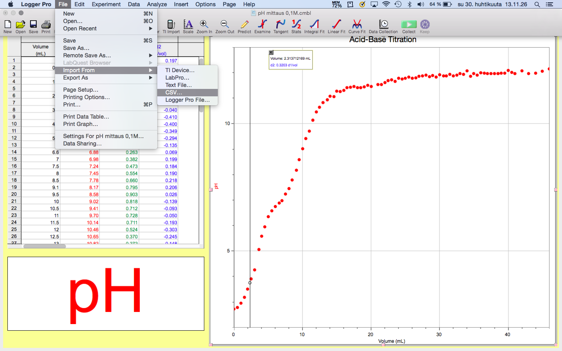The height and width of the screenshot is (351, 562).
Task: Select Save As... in the File menu
Action: coord(106,48)
